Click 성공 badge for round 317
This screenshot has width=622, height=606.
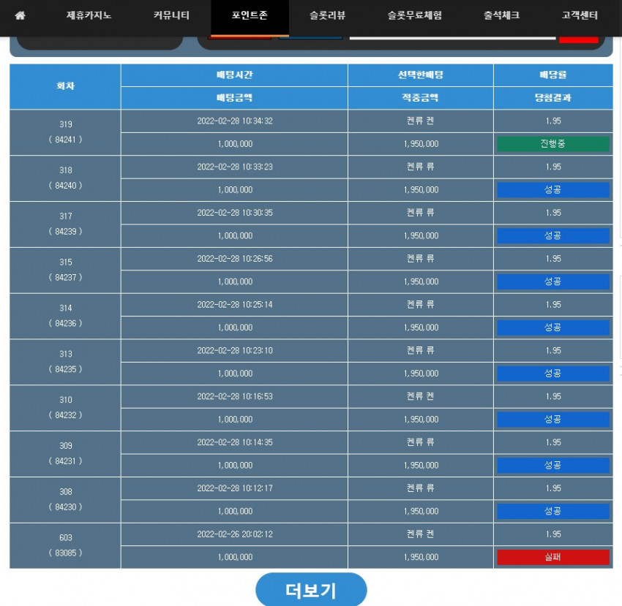coord(553,236)
